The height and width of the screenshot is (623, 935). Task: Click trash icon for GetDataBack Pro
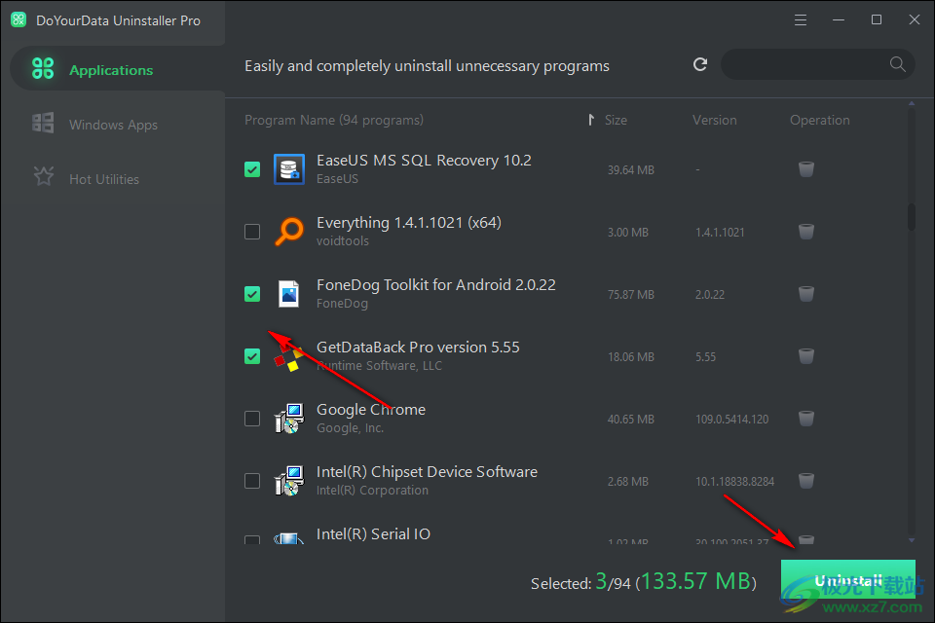click(x=806, y=356)
